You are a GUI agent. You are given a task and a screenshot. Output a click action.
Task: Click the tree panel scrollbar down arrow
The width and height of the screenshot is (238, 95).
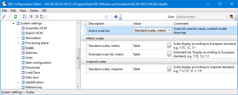pos(78,87)
